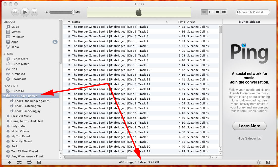Start Genius with atom icon
This screenshot has width=278, height=167.
click(259, 162)
